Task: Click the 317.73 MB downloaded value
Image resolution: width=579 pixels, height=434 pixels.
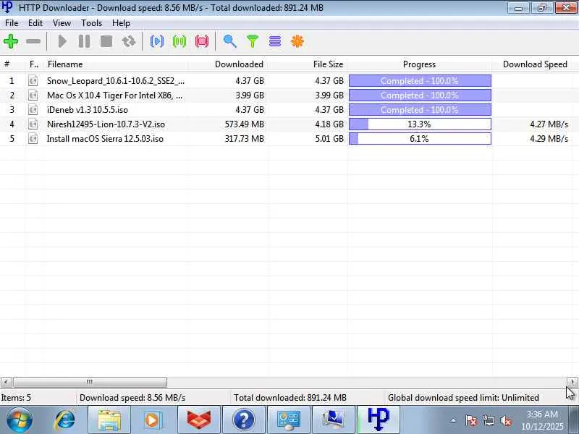Action: pyautogui.click(x=244, y=139)
